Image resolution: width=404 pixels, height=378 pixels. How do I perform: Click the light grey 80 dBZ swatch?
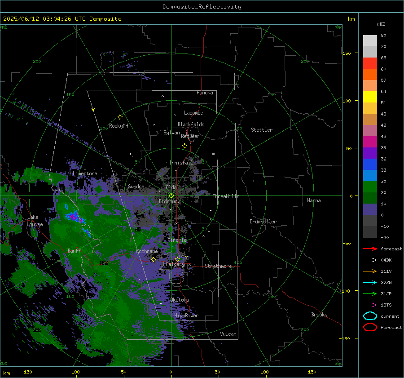point(370,41)
